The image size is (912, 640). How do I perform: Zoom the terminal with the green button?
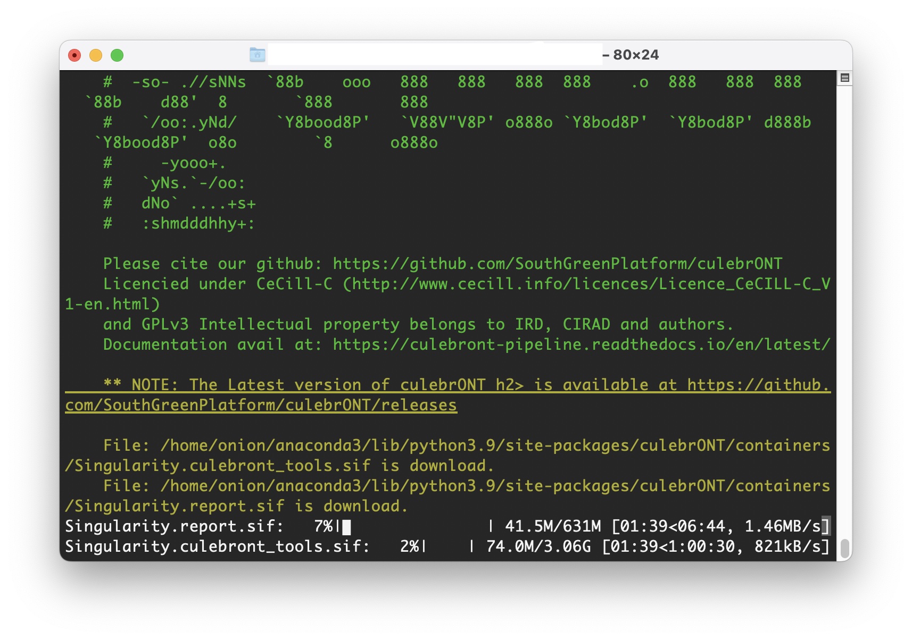(117, 55)
